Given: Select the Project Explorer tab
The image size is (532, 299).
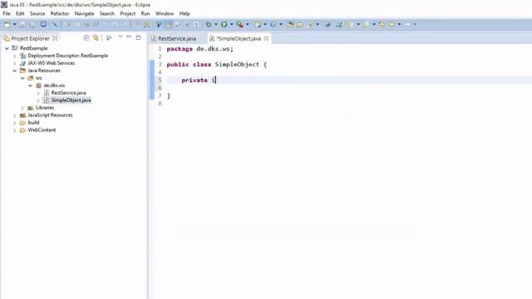Looking at the screenshot, I should click(x=30, y=38).
